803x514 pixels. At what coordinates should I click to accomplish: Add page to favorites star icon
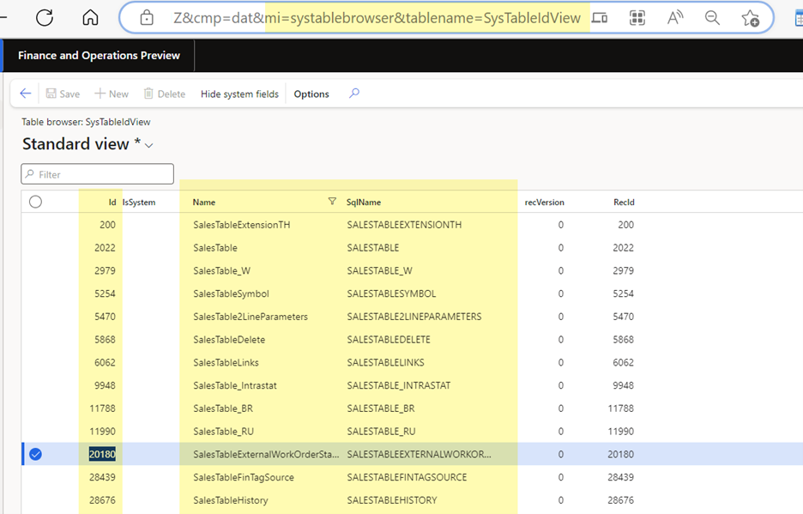tap(750, 17)
